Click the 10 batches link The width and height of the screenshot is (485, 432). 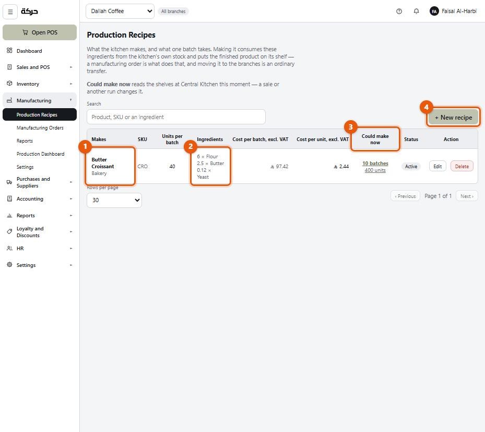[x=375, y=163]
